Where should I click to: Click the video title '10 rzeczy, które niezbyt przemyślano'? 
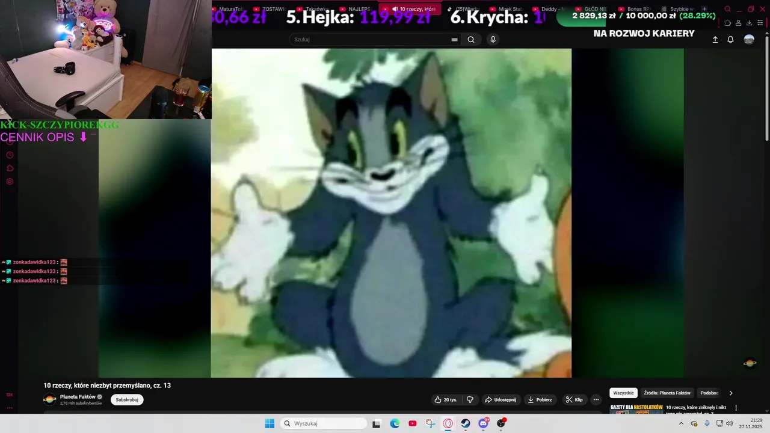pyautogui.click(x=107, y=385)
